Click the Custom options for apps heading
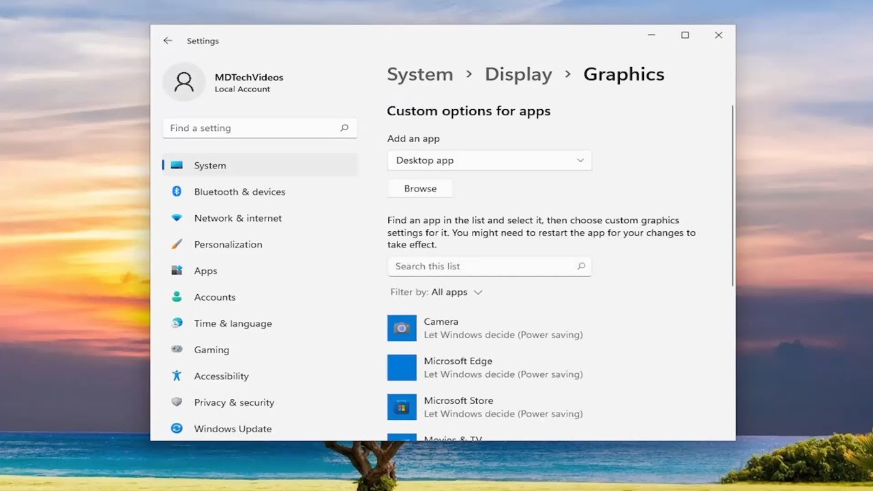 click(x=469, y=111)
